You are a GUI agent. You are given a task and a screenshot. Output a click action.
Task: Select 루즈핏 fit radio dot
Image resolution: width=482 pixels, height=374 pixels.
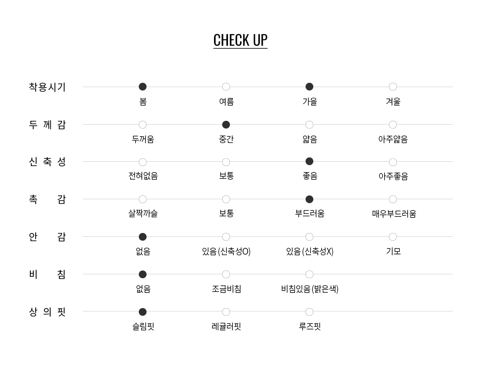pos(309,312)
